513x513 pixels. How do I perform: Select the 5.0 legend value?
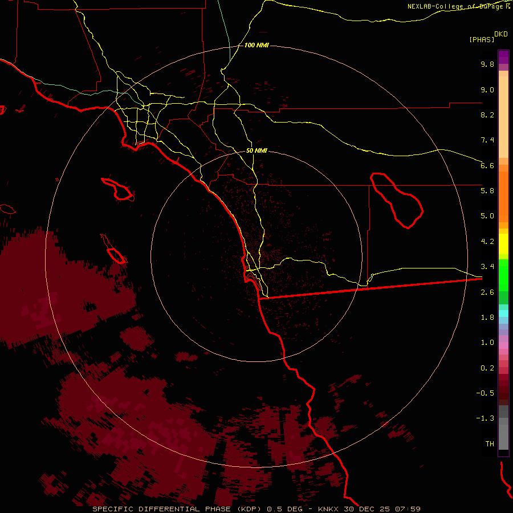[487, 216]
